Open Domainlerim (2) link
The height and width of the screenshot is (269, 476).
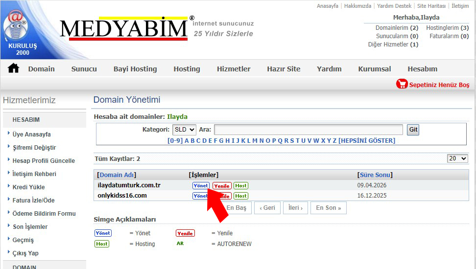(x=397, y=27)
